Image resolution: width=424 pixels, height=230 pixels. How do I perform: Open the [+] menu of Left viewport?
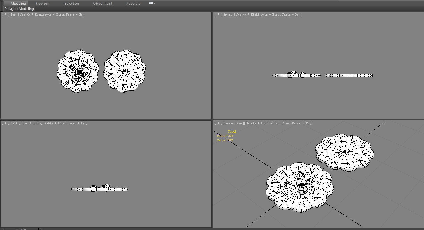coord(5,123)
